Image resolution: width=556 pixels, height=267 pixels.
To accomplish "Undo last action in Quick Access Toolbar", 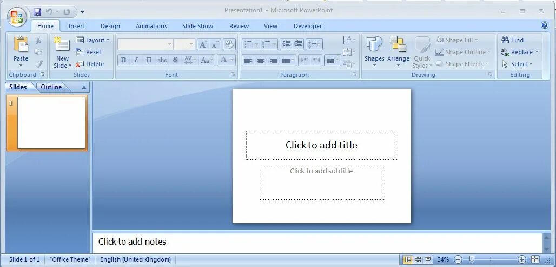I will point(49,12).
